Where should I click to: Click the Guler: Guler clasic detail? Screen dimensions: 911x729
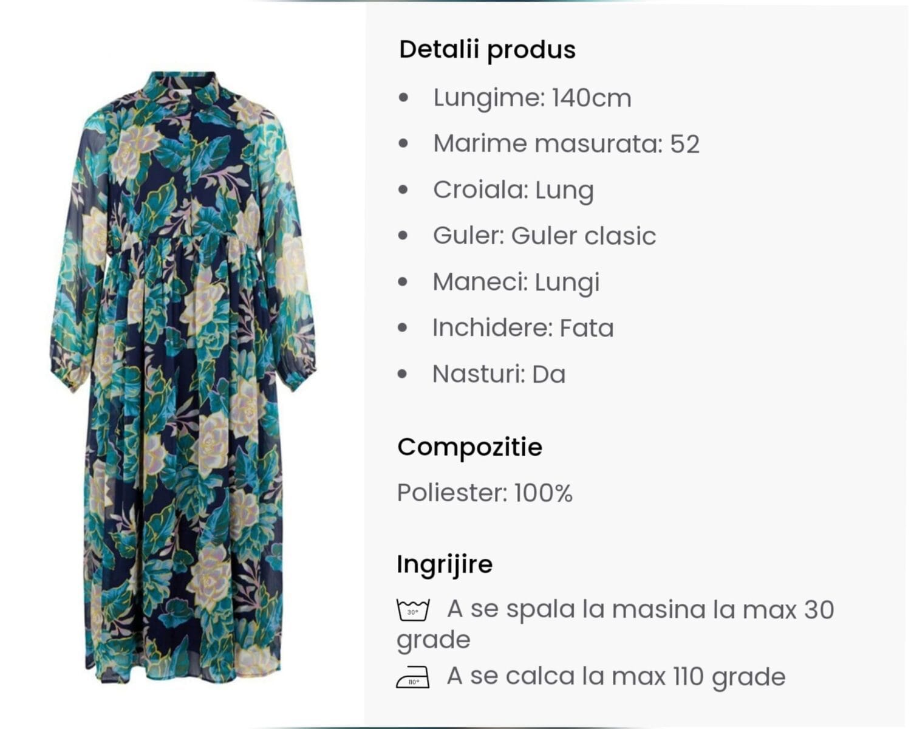tap(544, 236)
